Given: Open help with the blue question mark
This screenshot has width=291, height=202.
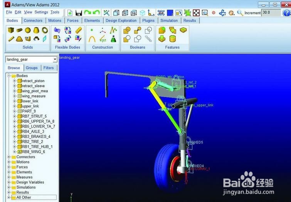Looking at the screenshot, I should (286, 13).
